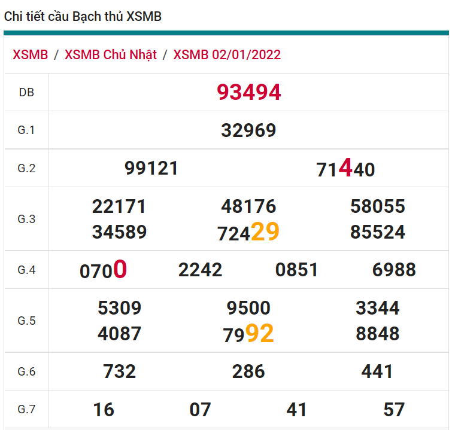This screenshot has height=430, width=452.
Task: Click the DB row label
Action: pos(26,93)
